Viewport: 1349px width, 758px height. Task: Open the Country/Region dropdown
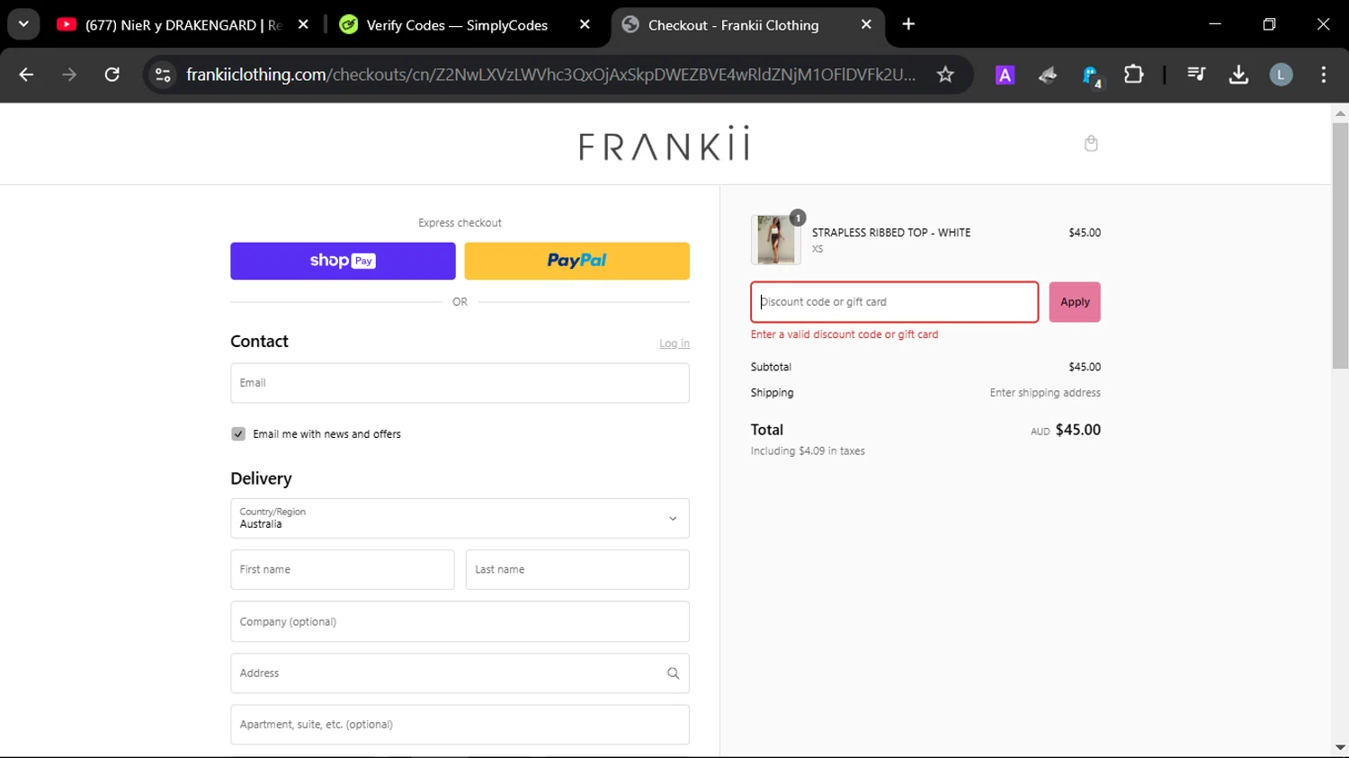click(x=460, y=518)
